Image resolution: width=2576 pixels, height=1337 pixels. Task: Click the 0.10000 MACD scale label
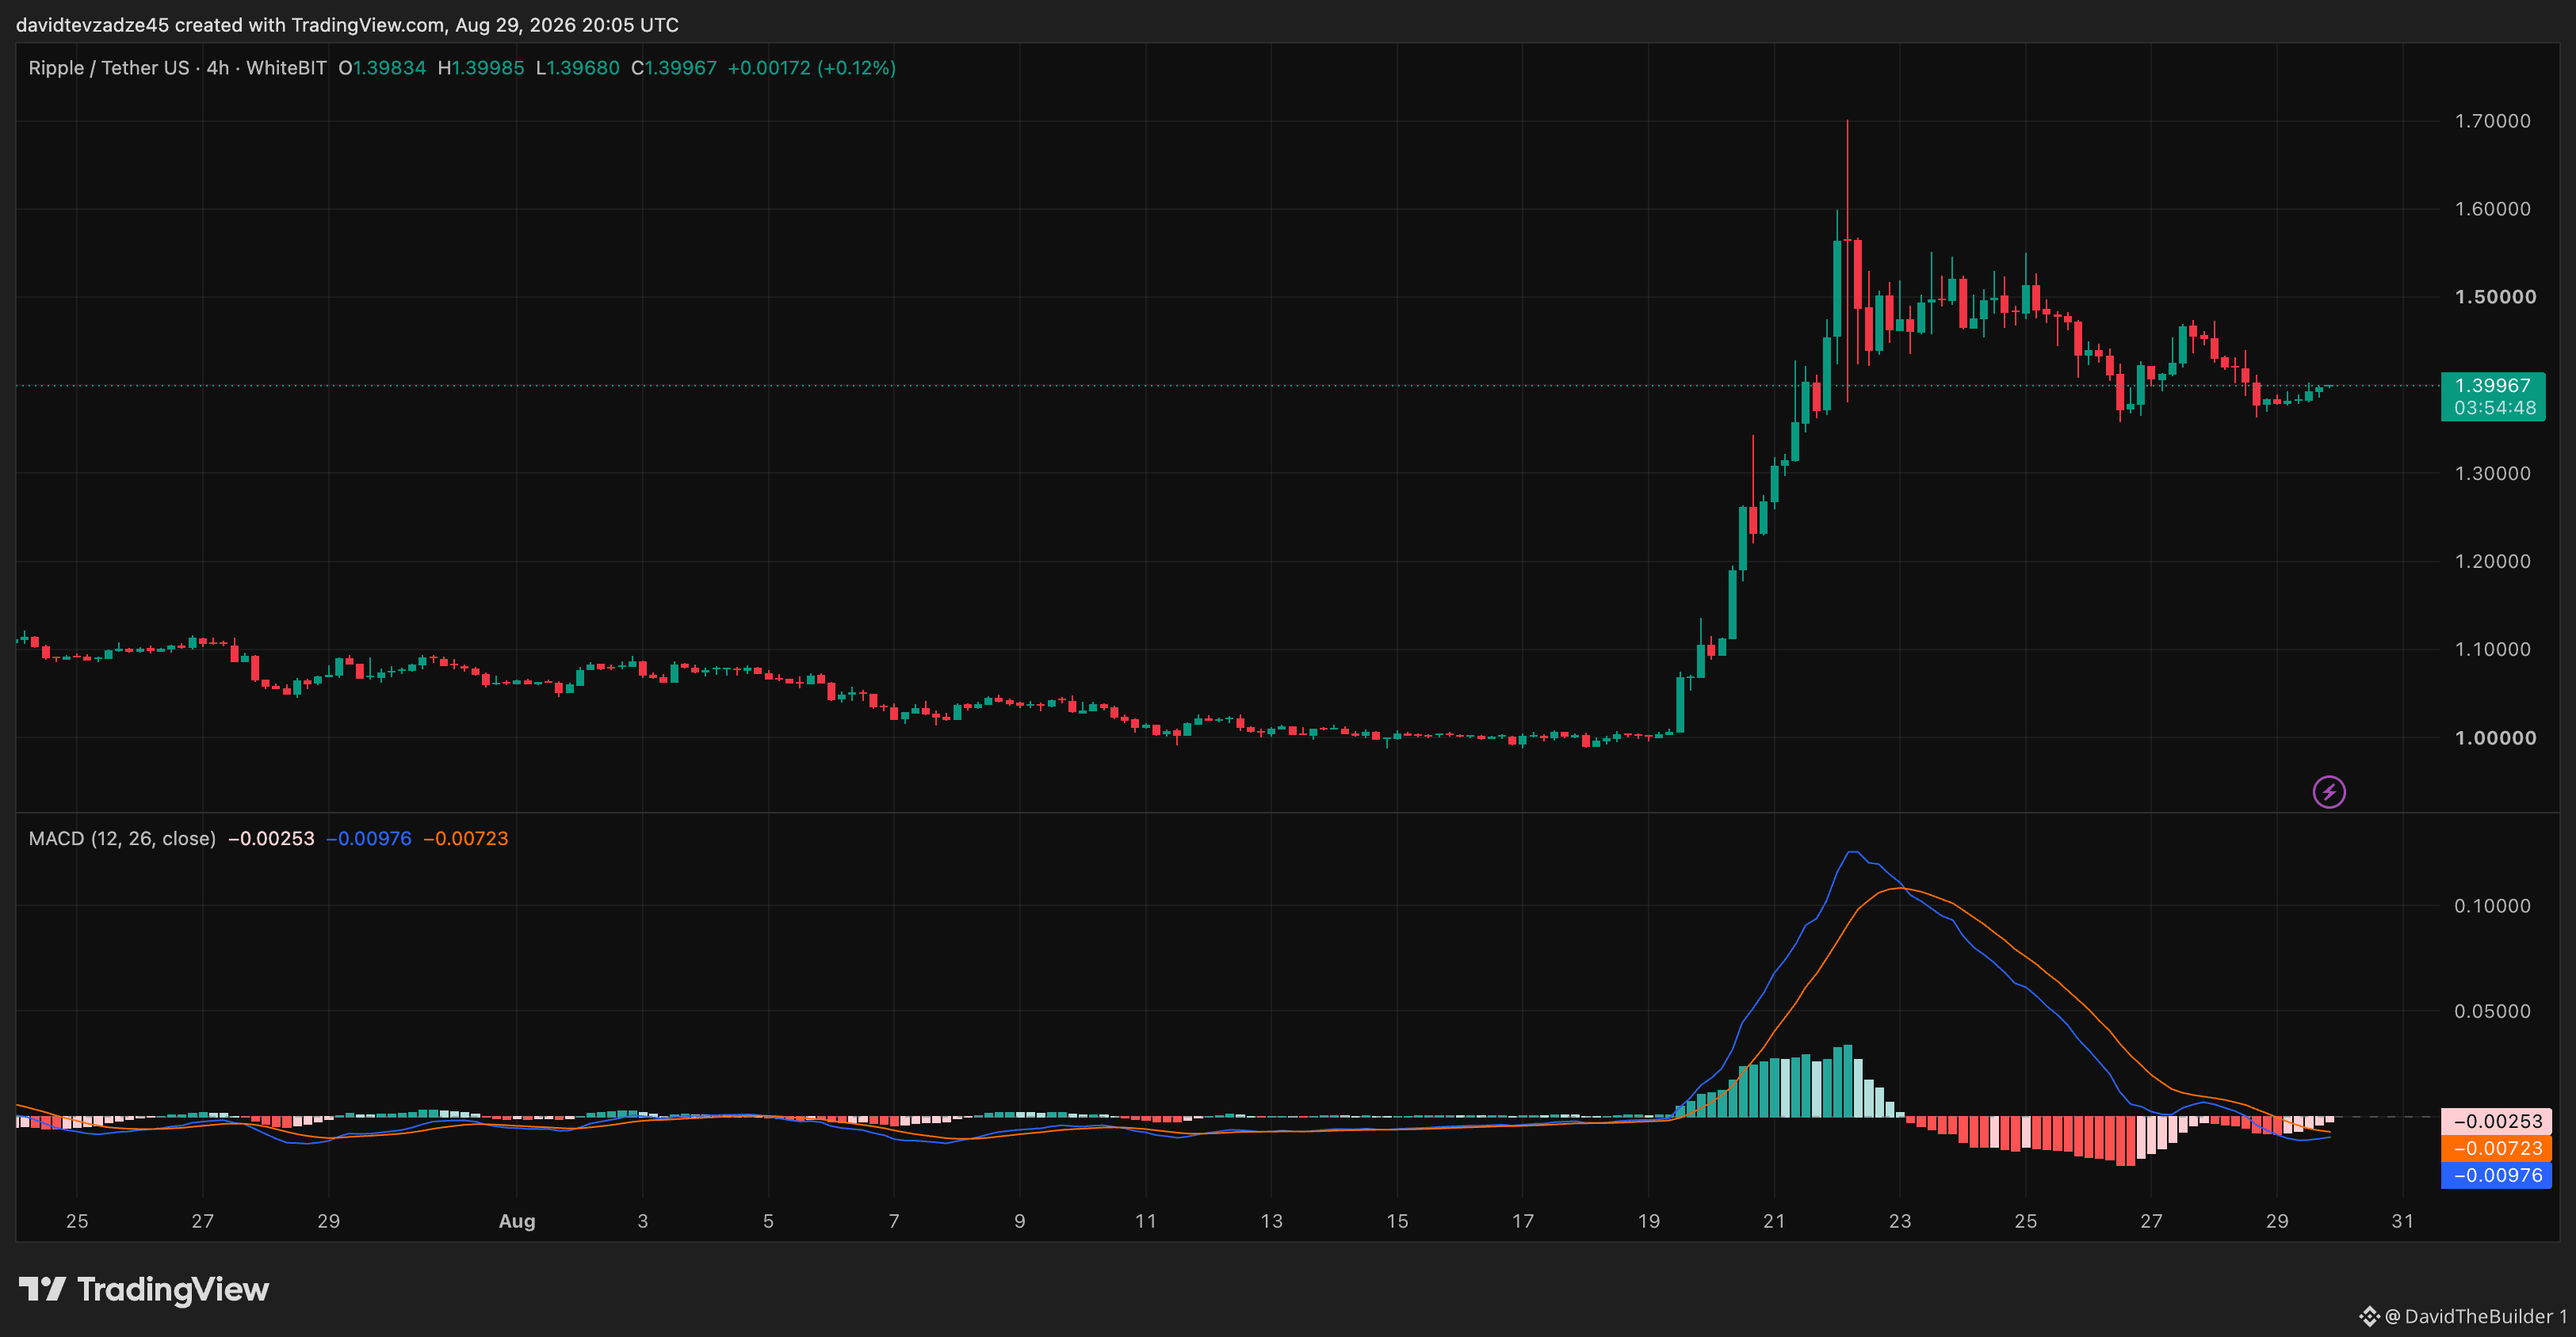coord(2492,906)
